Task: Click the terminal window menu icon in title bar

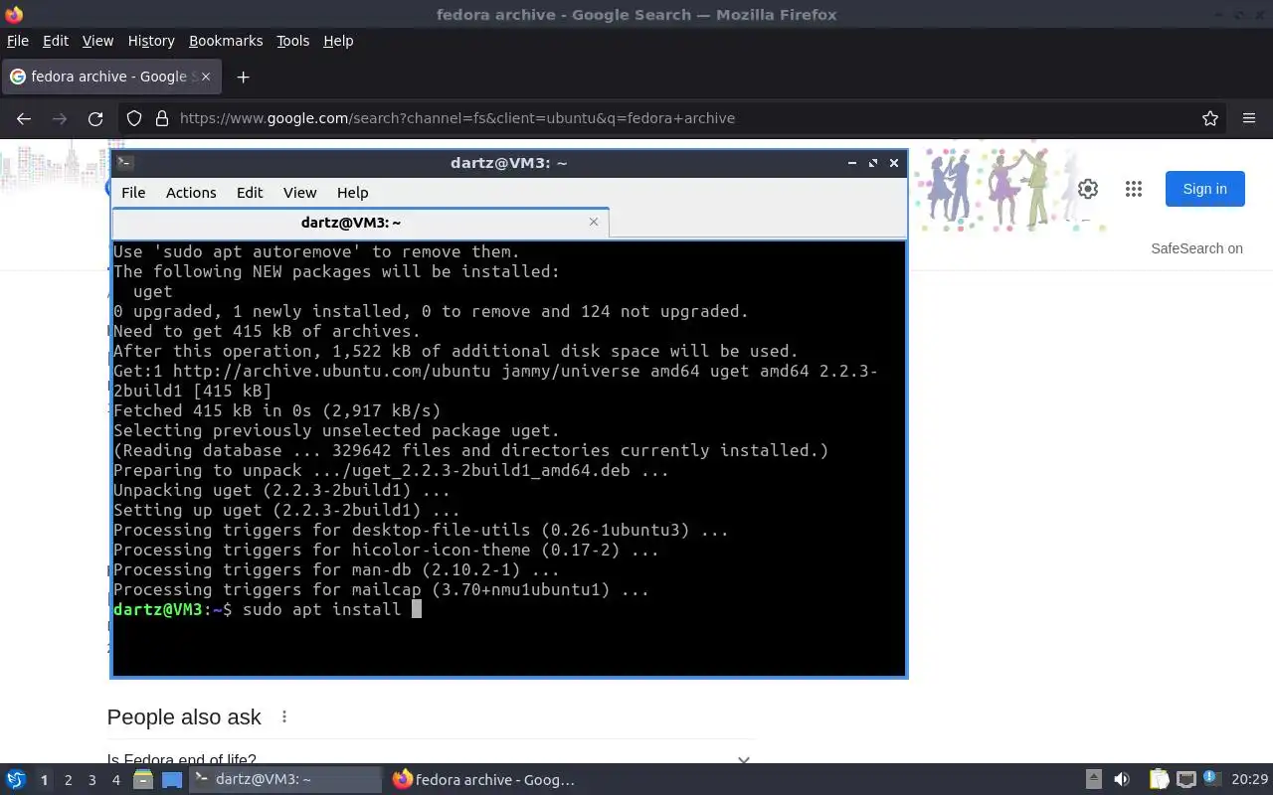Action: pyautogui.click(x=124, y=162)
